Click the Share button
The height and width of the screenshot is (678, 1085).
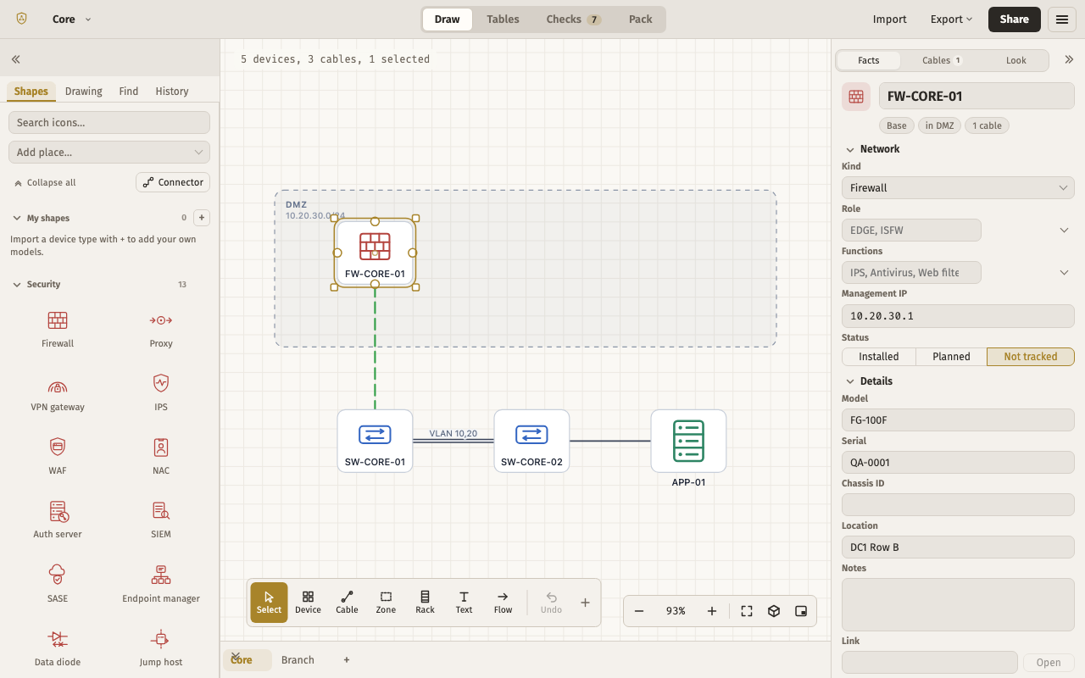[x=1015, y=19]
